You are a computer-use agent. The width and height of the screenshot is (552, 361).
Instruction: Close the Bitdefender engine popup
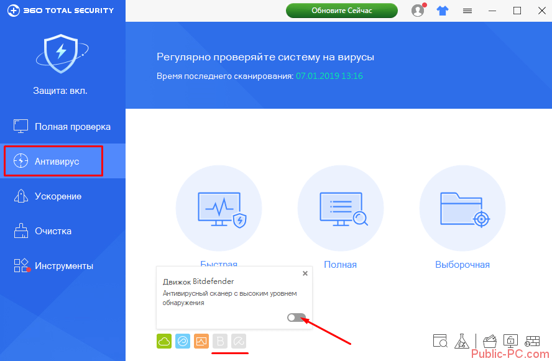pos(305,273)
